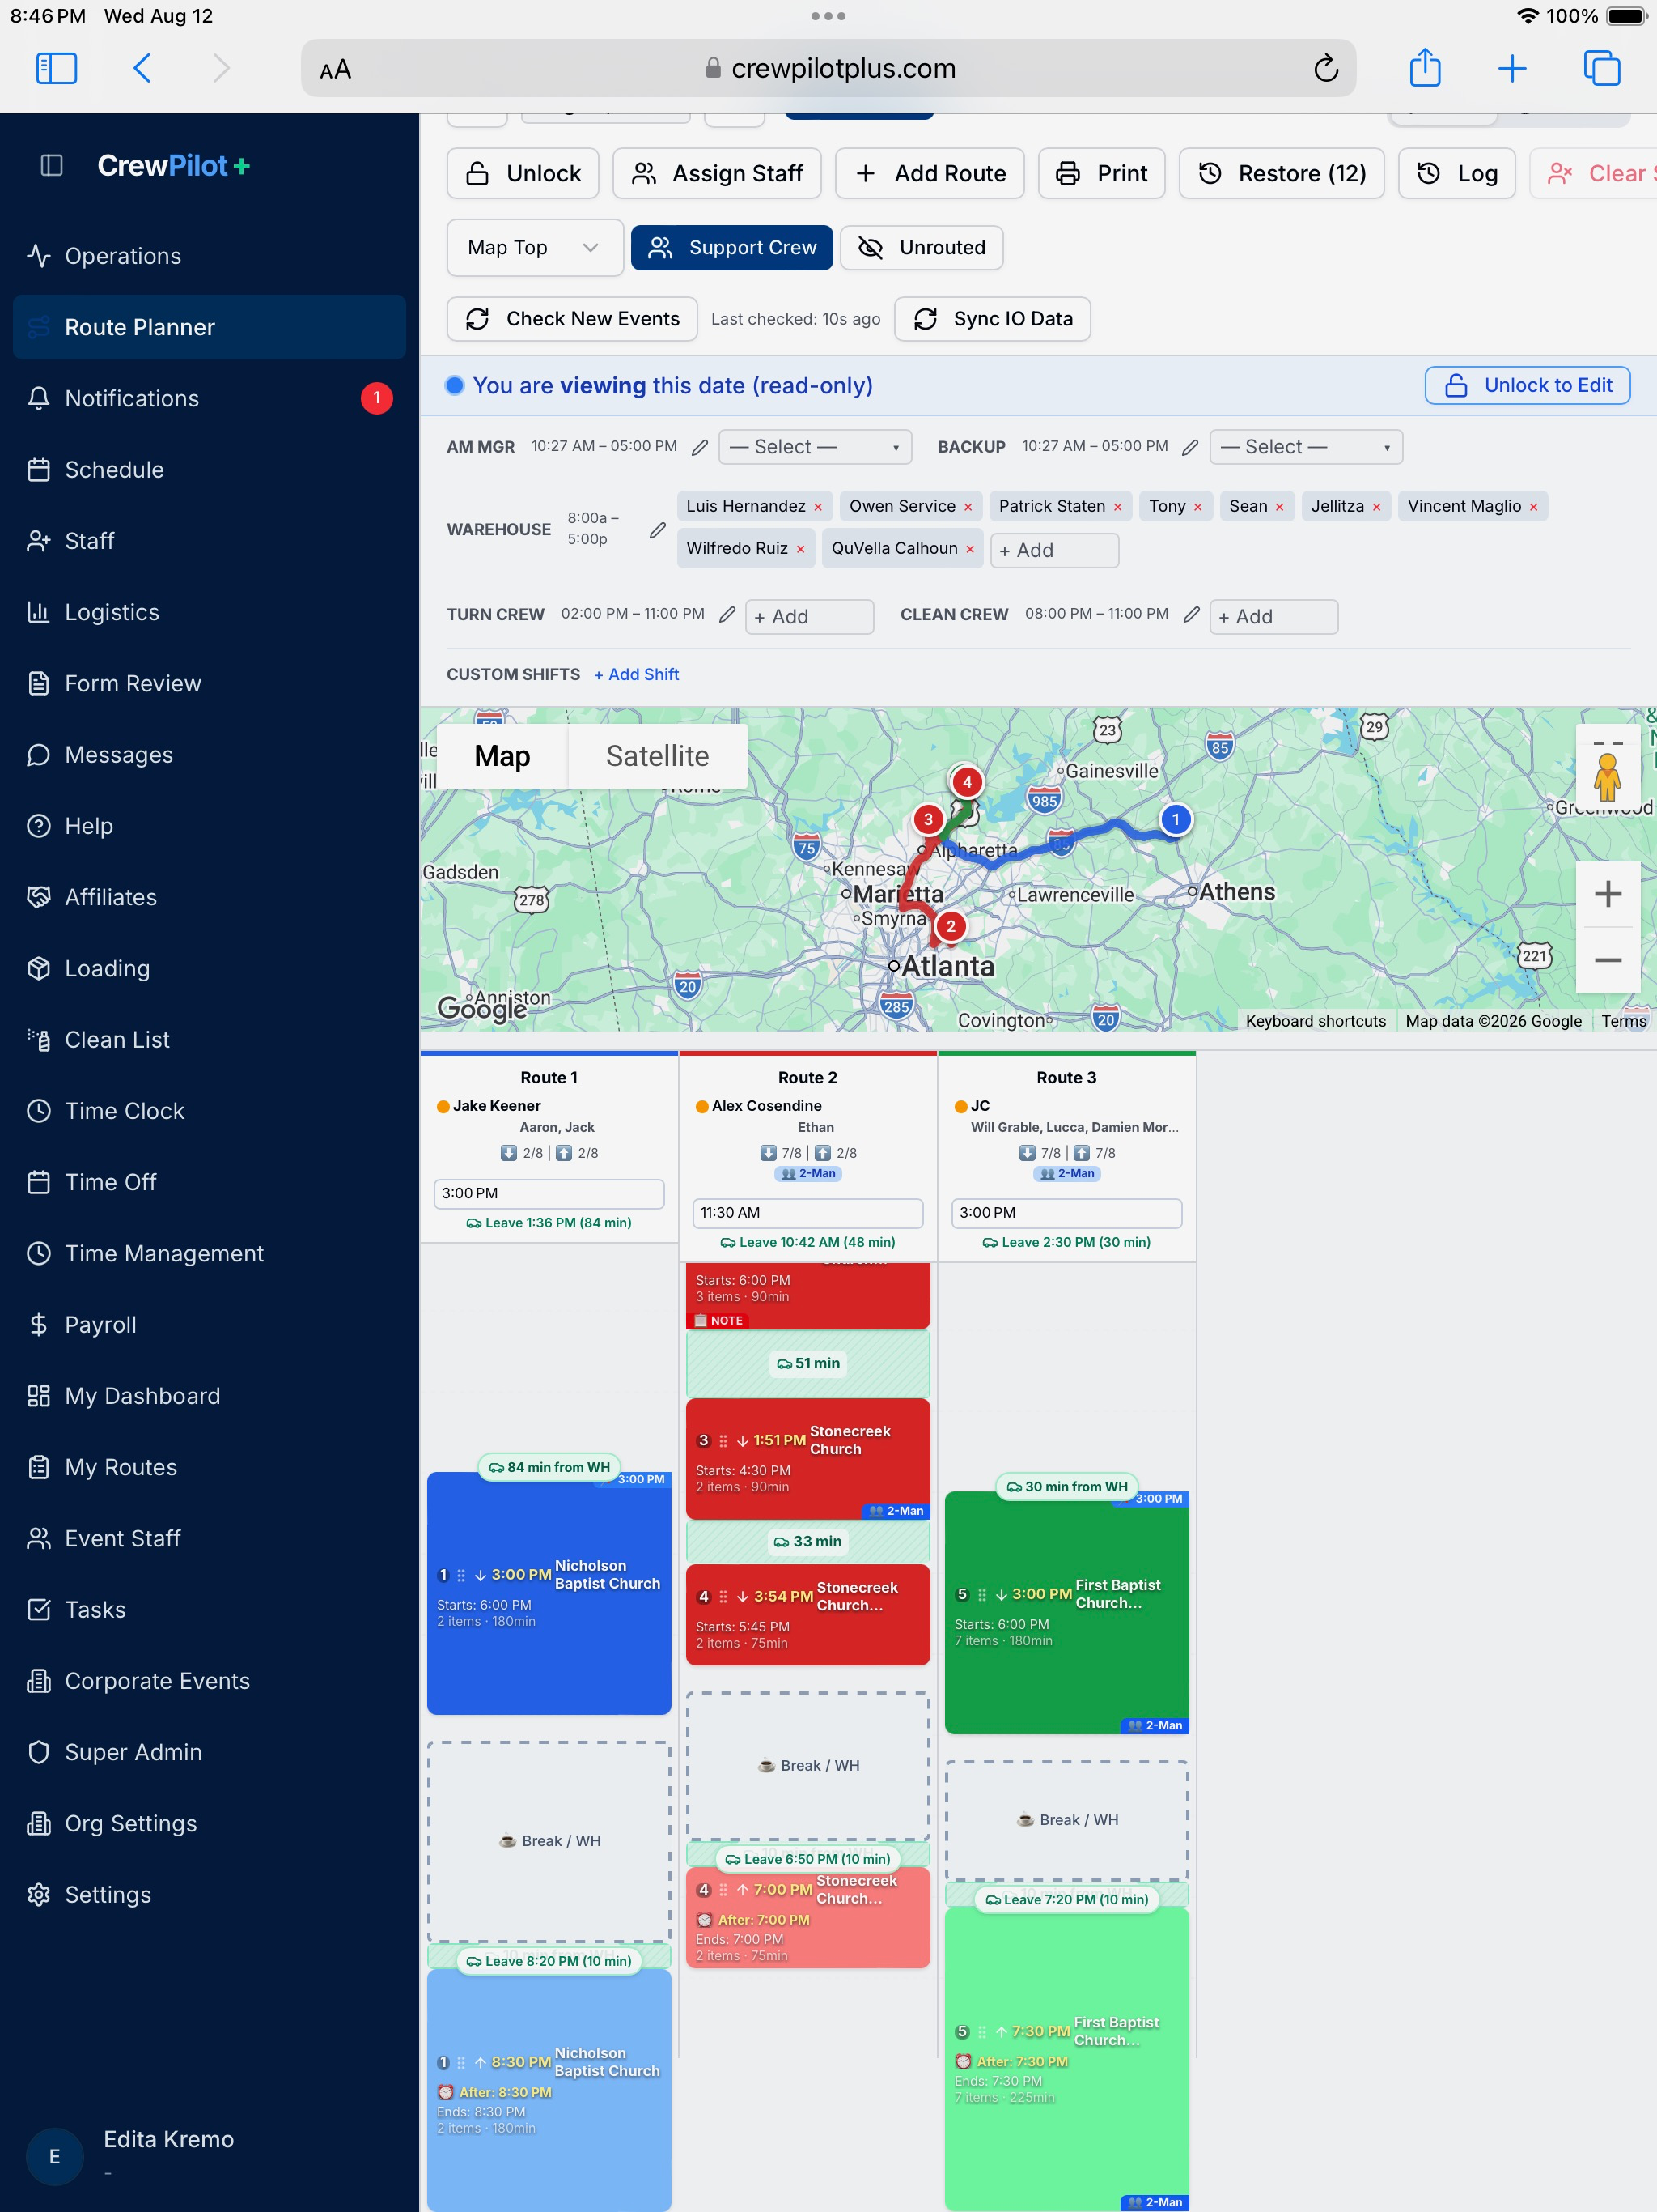The height and width of the screenshot is (2212, 1657).
Task: Open the Map Top position dropdown
Action: point(535,248)
